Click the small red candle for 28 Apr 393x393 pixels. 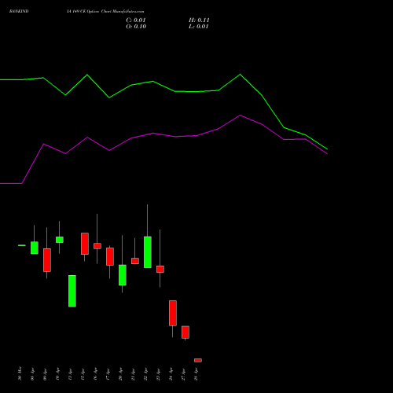[198, 360]
